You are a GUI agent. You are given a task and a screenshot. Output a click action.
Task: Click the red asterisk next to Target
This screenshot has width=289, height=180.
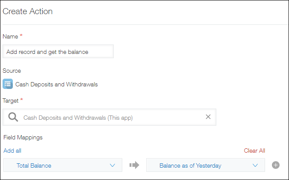click(x=22, y=100)
